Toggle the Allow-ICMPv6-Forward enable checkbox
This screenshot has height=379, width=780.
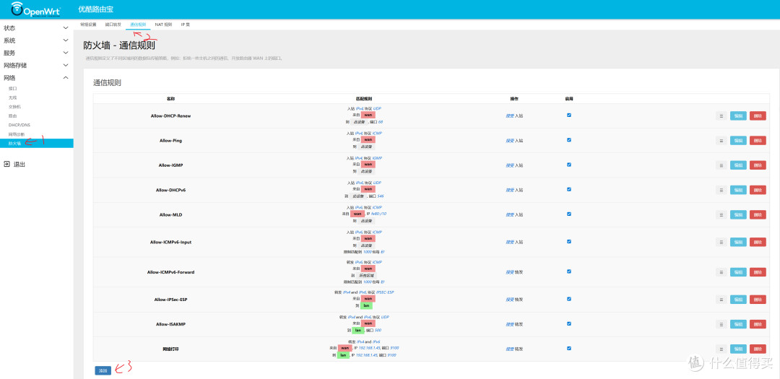click(569, 271)
